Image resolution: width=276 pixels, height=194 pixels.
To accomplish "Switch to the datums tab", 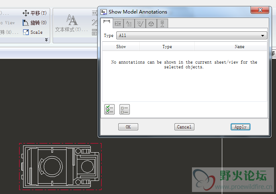I will [x=162, y=23].
